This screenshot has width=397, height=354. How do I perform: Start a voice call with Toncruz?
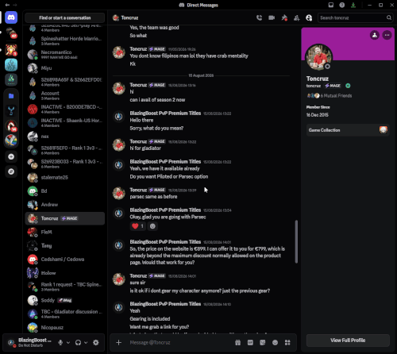pos(259,17)
